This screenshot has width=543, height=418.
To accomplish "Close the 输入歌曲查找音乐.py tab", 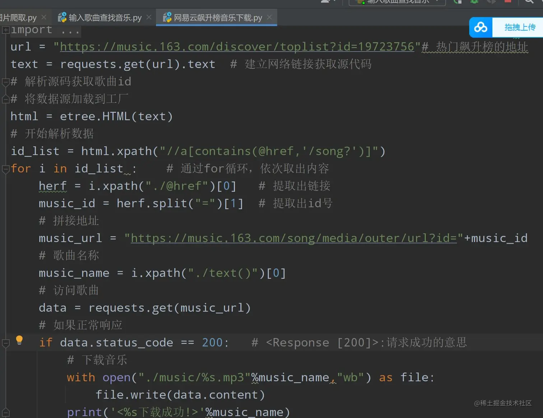I will click(x=149, y=17).
